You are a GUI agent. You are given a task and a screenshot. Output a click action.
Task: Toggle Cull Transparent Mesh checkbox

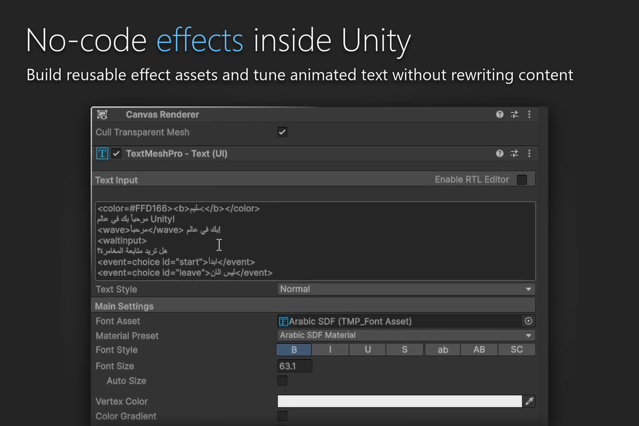tap(282, 132)
